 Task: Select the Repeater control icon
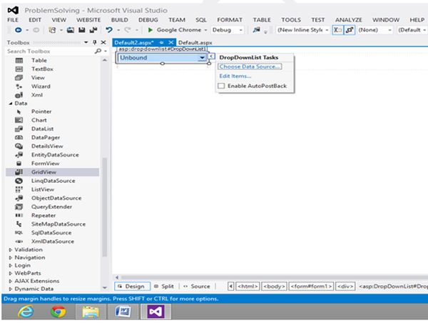pos(19,216)
